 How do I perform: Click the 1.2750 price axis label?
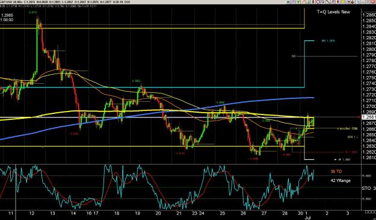point(369,78)
